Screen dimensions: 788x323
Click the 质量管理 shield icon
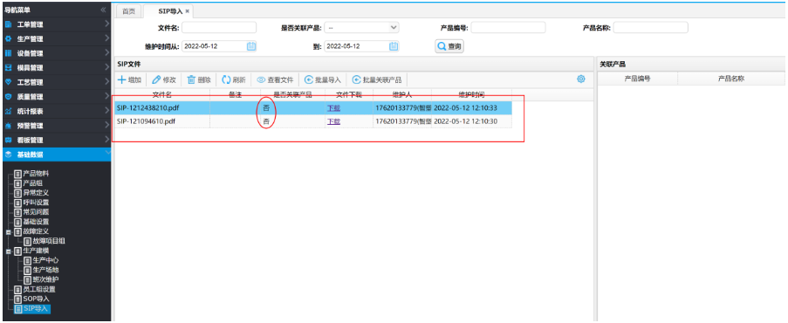coord(8,97)
